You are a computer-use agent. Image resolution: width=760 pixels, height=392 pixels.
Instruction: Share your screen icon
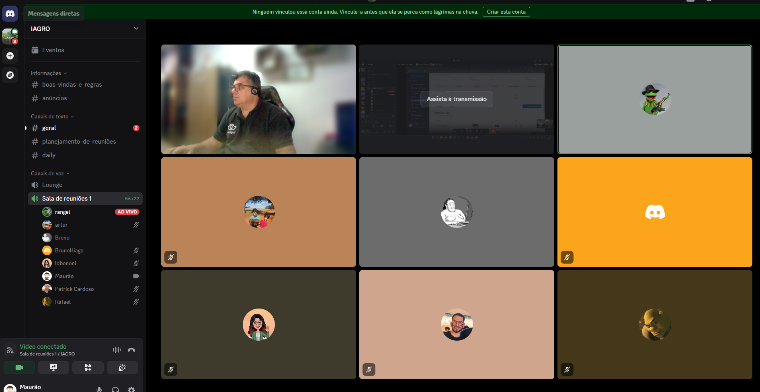(x=53, y=368)
